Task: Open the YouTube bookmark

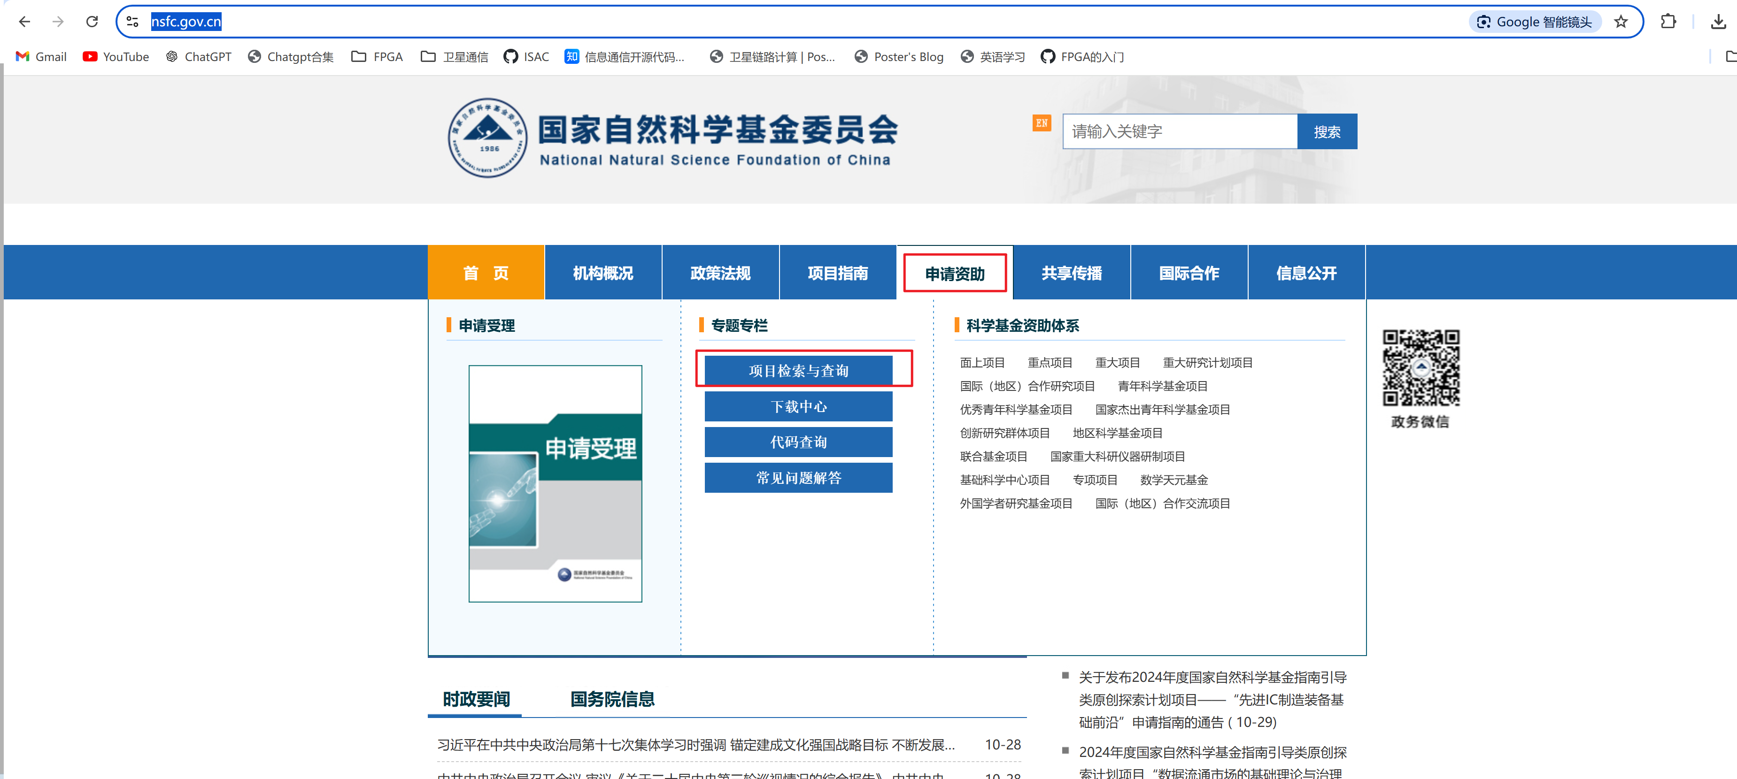Action: point(116,57)
